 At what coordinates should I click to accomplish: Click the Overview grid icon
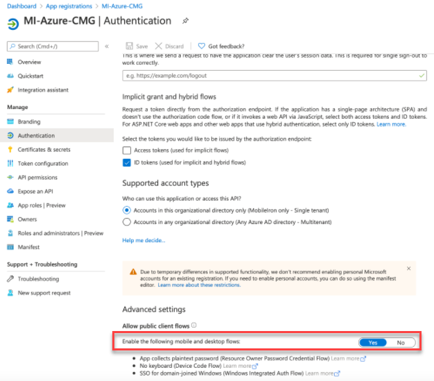pyautogui.click(x=10, y=62)
